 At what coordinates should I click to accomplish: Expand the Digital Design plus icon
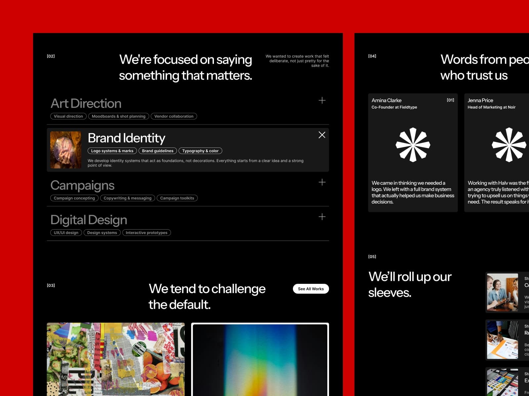pos(322,216)
